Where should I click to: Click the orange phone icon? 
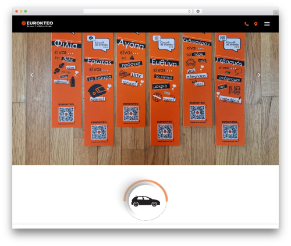(x=247, y=24)
